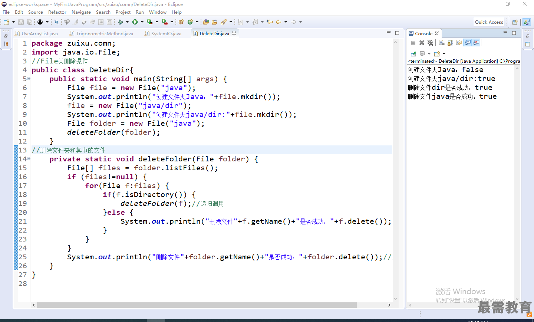Viewport: 534px width, 322px height.
Task: Click the Search flashlight toolbar icon
Action: tap(224, 22)
